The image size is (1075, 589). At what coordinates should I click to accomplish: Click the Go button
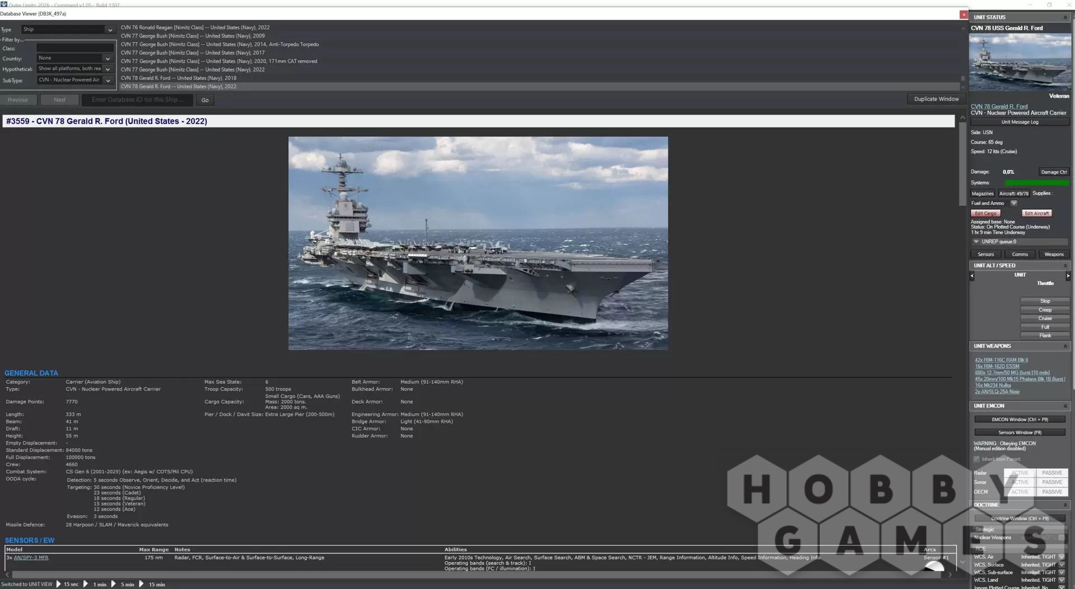205,100
